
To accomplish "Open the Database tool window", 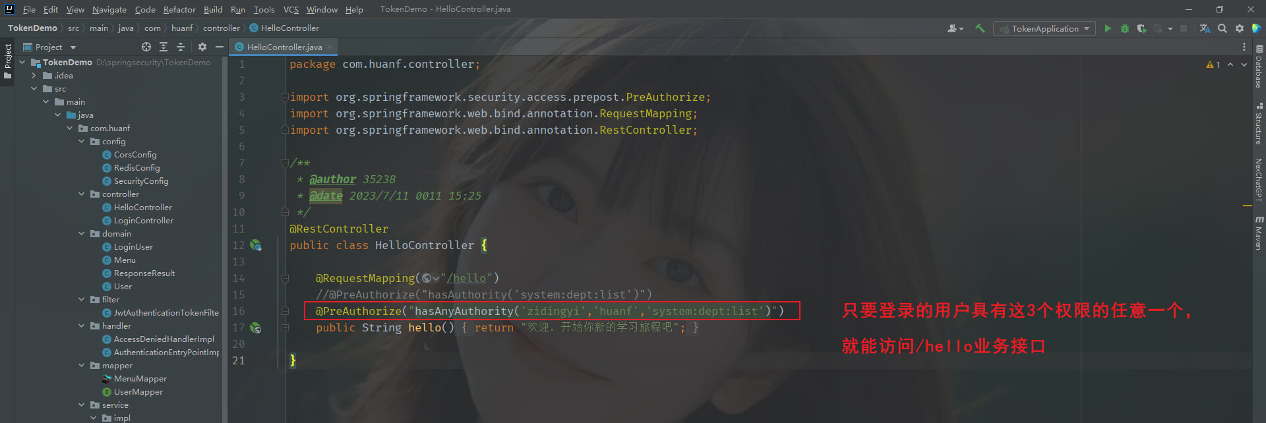I will pyautogui.click(x=1259, y=67).
